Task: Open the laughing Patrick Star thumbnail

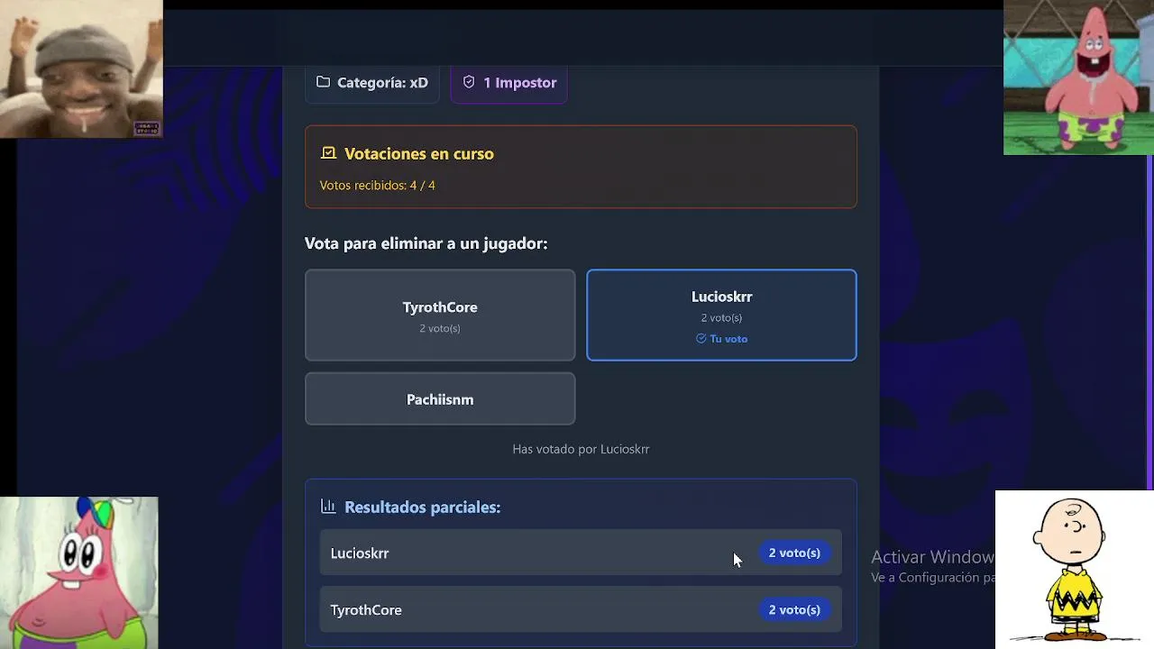Action: click(1078, 78)
